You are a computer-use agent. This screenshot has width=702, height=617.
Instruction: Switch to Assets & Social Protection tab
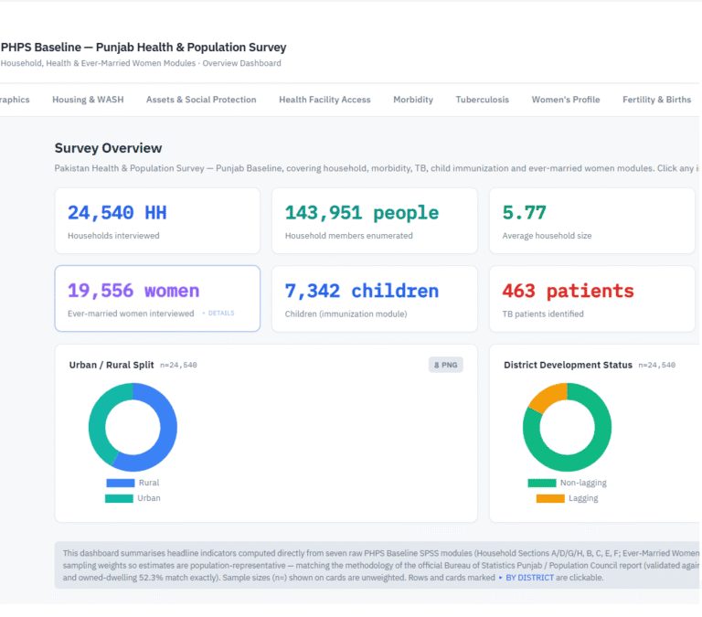pos(201,100)
